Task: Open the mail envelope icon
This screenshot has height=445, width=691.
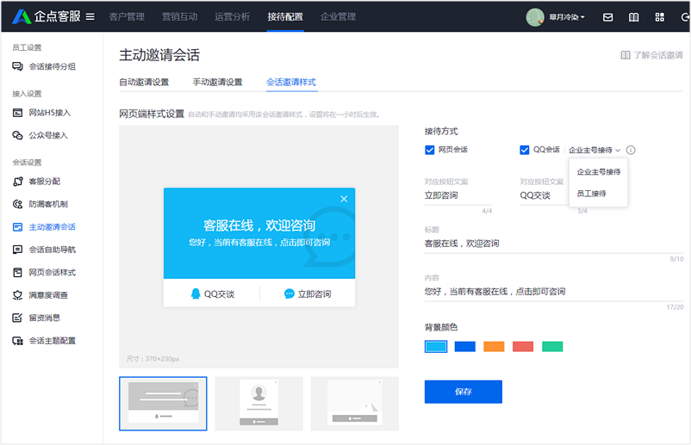Action: pyautogui.click(x=607, y=17)
